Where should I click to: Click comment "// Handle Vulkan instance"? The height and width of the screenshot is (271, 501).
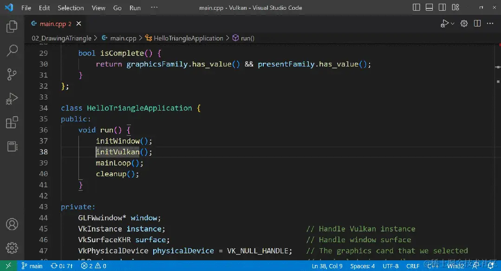[x=361, y=229]
